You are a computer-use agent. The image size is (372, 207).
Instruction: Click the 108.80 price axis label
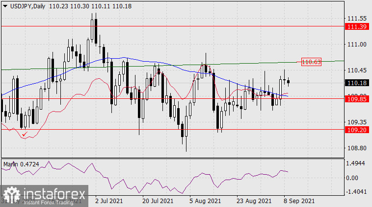click(x=356, y=148)
